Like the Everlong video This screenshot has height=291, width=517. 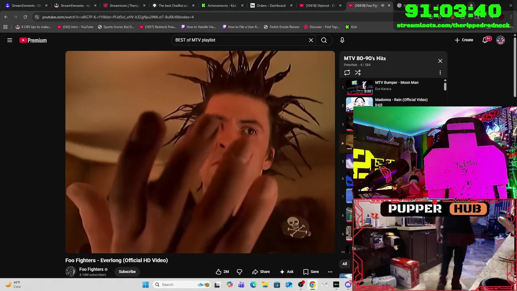(x=223, y=272)
